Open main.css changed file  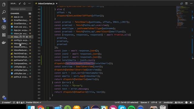pyautogui.click(x=21, y=27)
